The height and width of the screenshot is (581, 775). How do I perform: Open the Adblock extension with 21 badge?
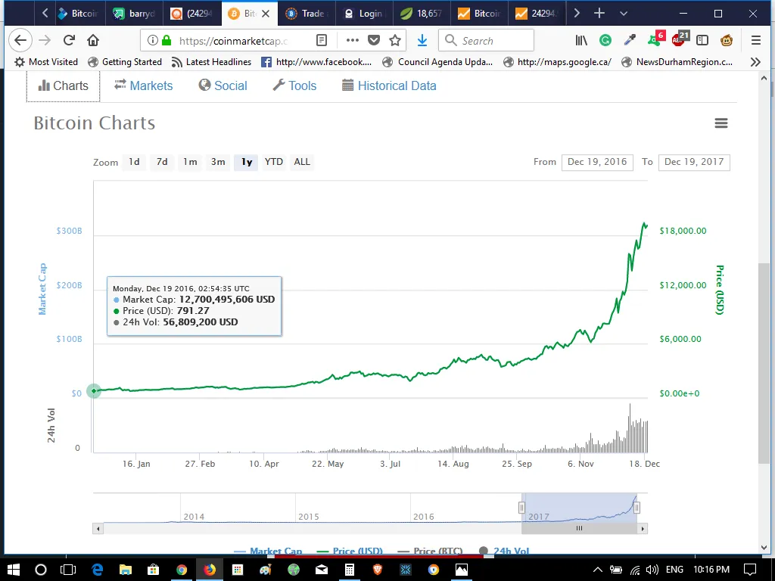click(680, 39)
